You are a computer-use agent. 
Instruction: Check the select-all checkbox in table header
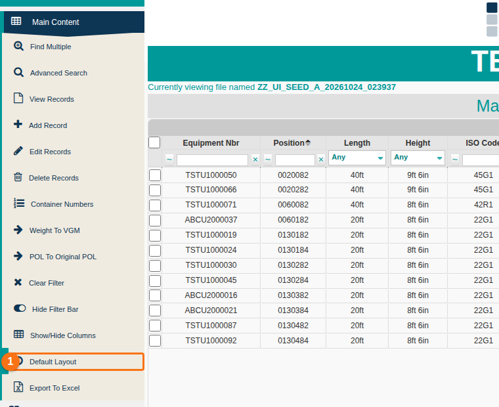pos(154,142)
